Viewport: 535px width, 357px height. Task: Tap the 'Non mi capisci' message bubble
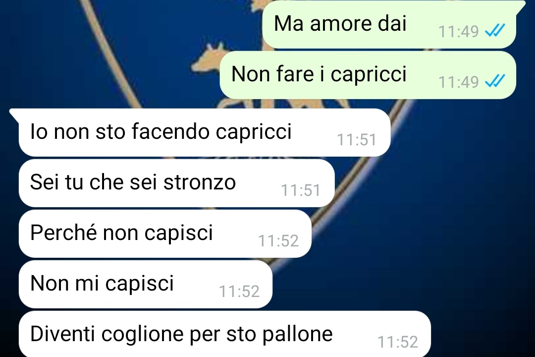coord(146,284)
